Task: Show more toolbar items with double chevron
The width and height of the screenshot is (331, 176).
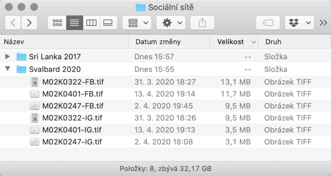Action: [323, 23]
